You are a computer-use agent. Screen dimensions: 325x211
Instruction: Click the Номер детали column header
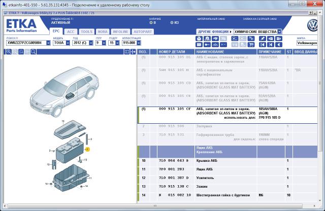point(176,52)
